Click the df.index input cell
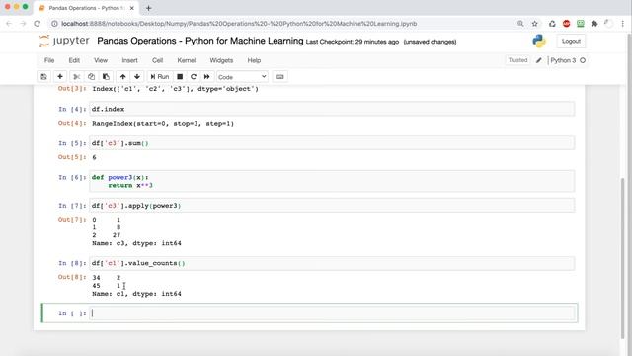The image size is (632, 356). (333, 109)
